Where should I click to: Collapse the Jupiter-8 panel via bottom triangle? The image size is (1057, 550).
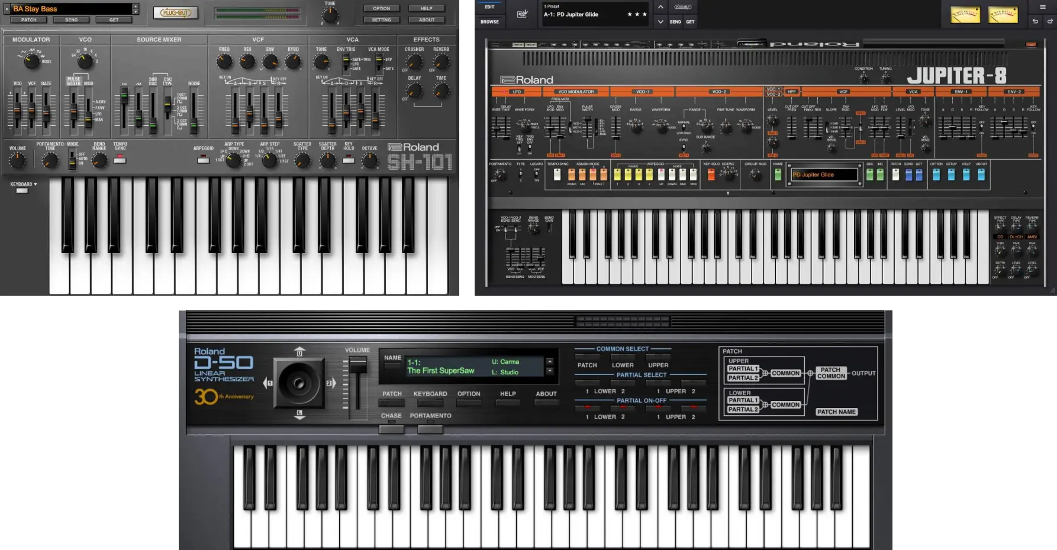728,193
